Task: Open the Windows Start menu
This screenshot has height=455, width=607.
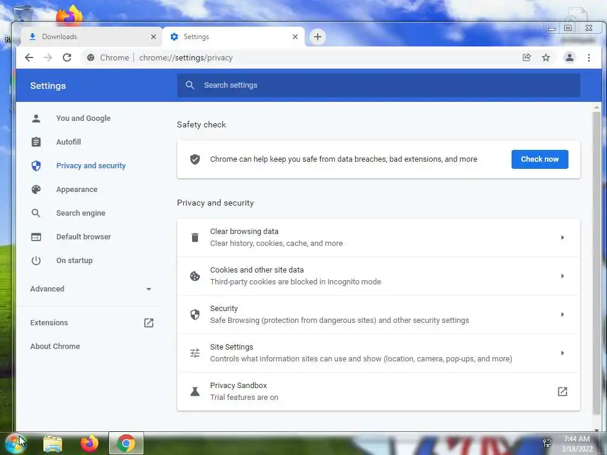Action: 16,443
